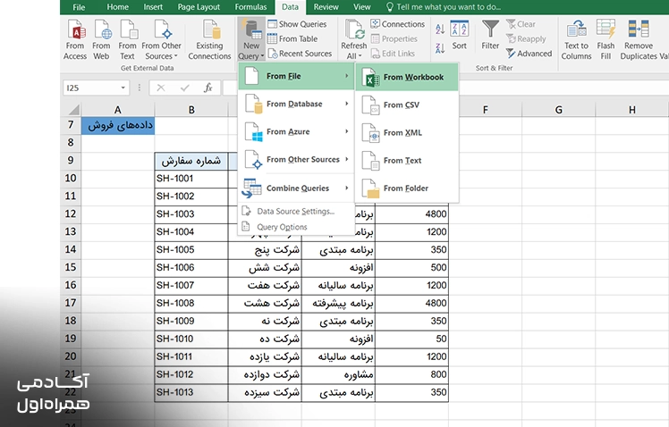Click the From Text ribbon icon
This screenshot has width=669, height=427.
(x=127, y=40)
